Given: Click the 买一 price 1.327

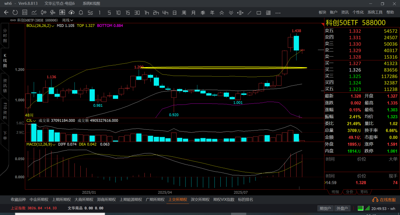Looking at the screenshot, I should coord(355,63).
